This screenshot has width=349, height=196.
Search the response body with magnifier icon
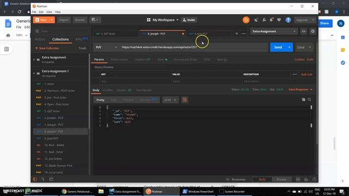[x=309, y=100]
